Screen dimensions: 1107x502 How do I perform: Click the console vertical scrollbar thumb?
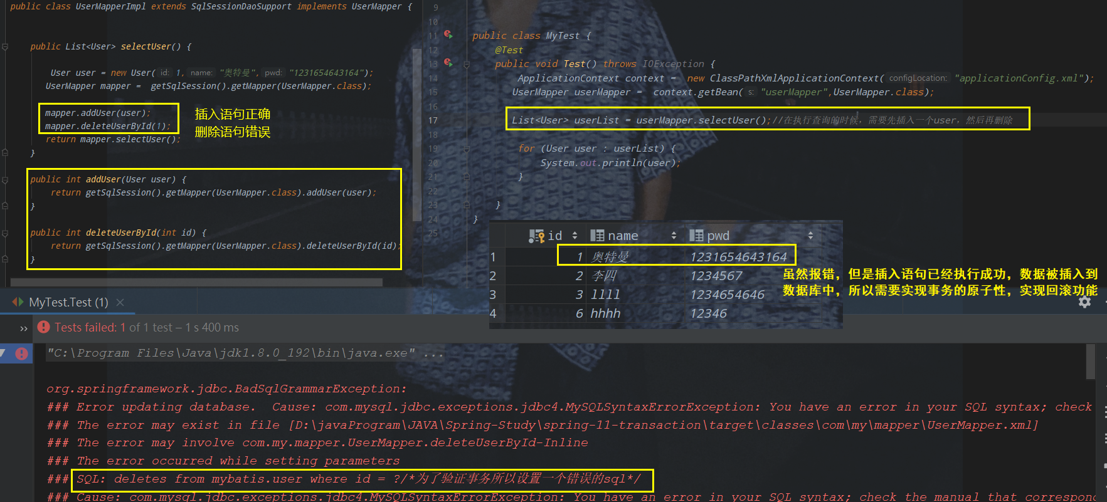tap(1090, 362)
